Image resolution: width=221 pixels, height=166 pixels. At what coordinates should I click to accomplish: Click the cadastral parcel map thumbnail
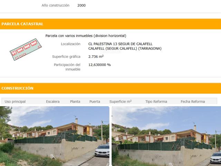coord(26,49)
